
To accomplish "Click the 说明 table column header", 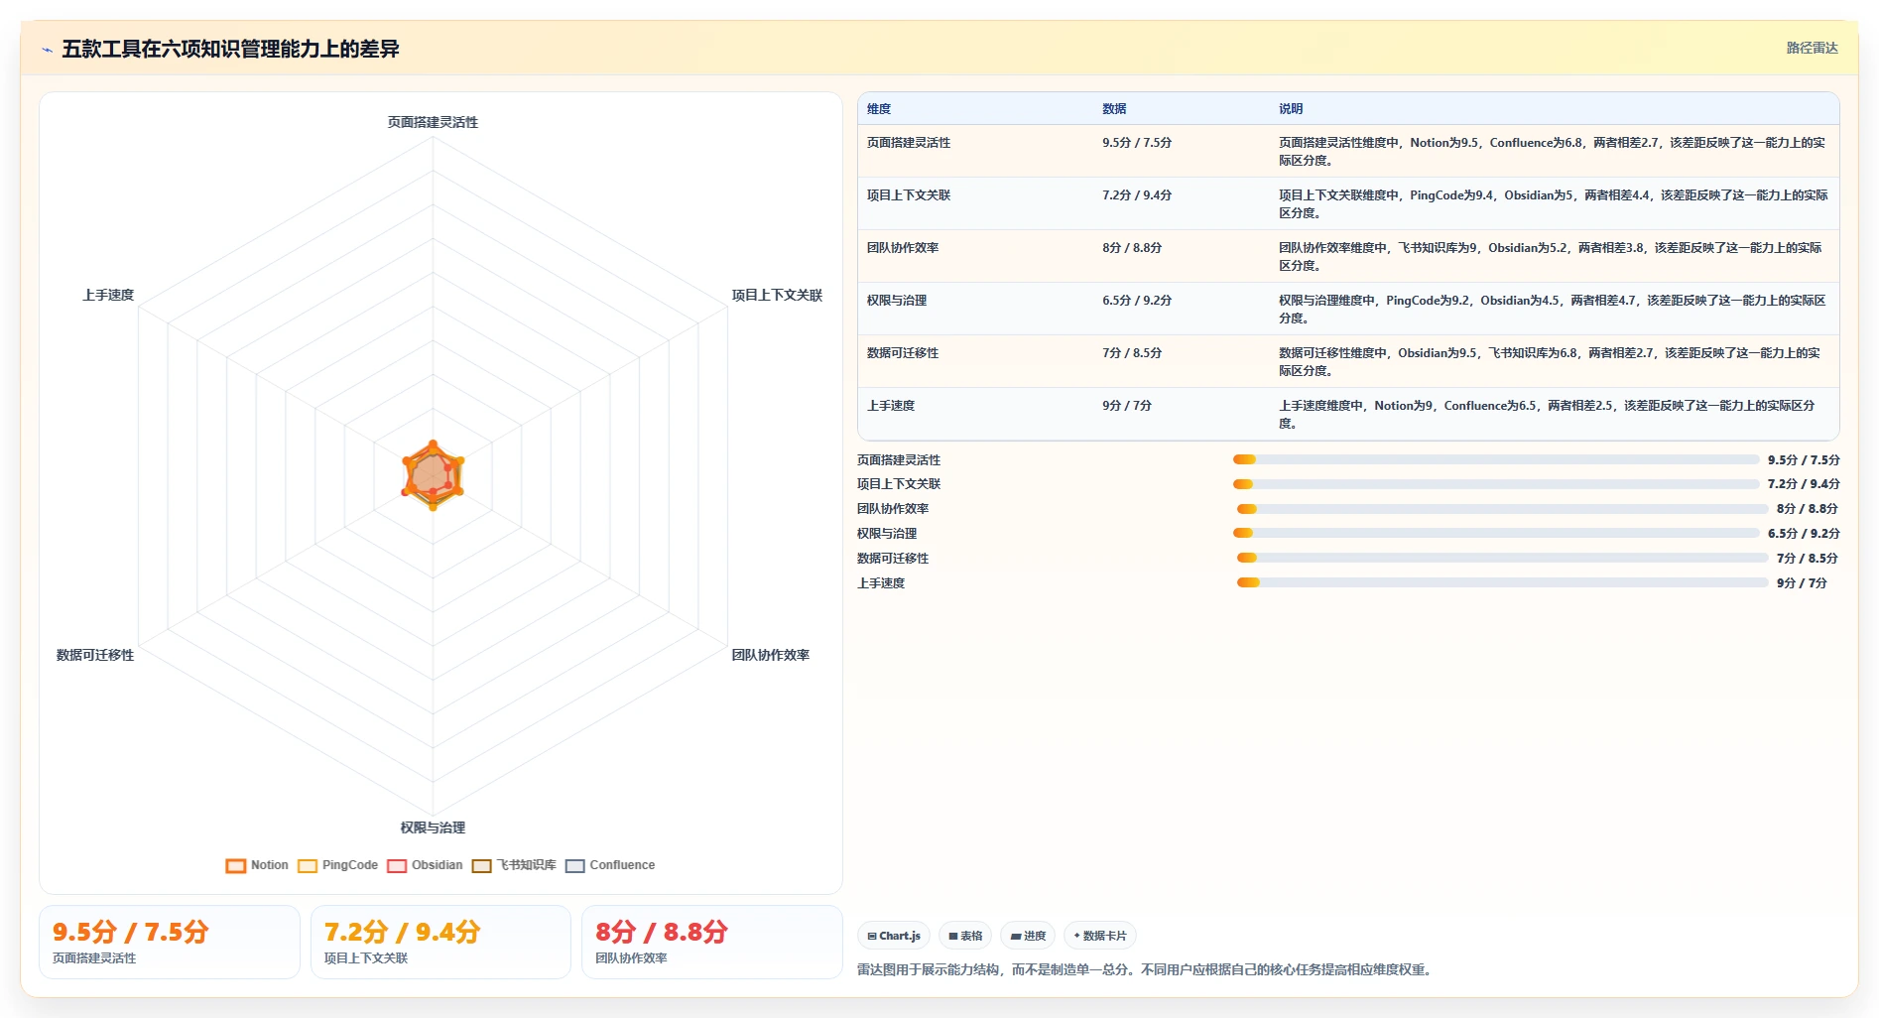I will tap(1291, 109).
